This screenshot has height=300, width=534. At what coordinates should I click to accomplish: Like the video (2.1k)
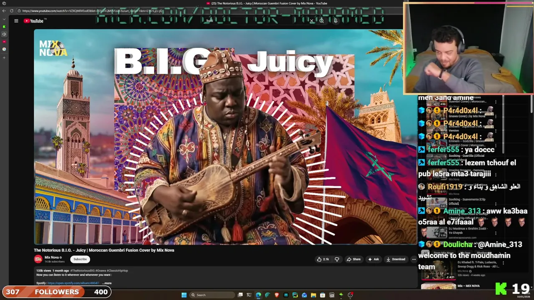point(323,259)
